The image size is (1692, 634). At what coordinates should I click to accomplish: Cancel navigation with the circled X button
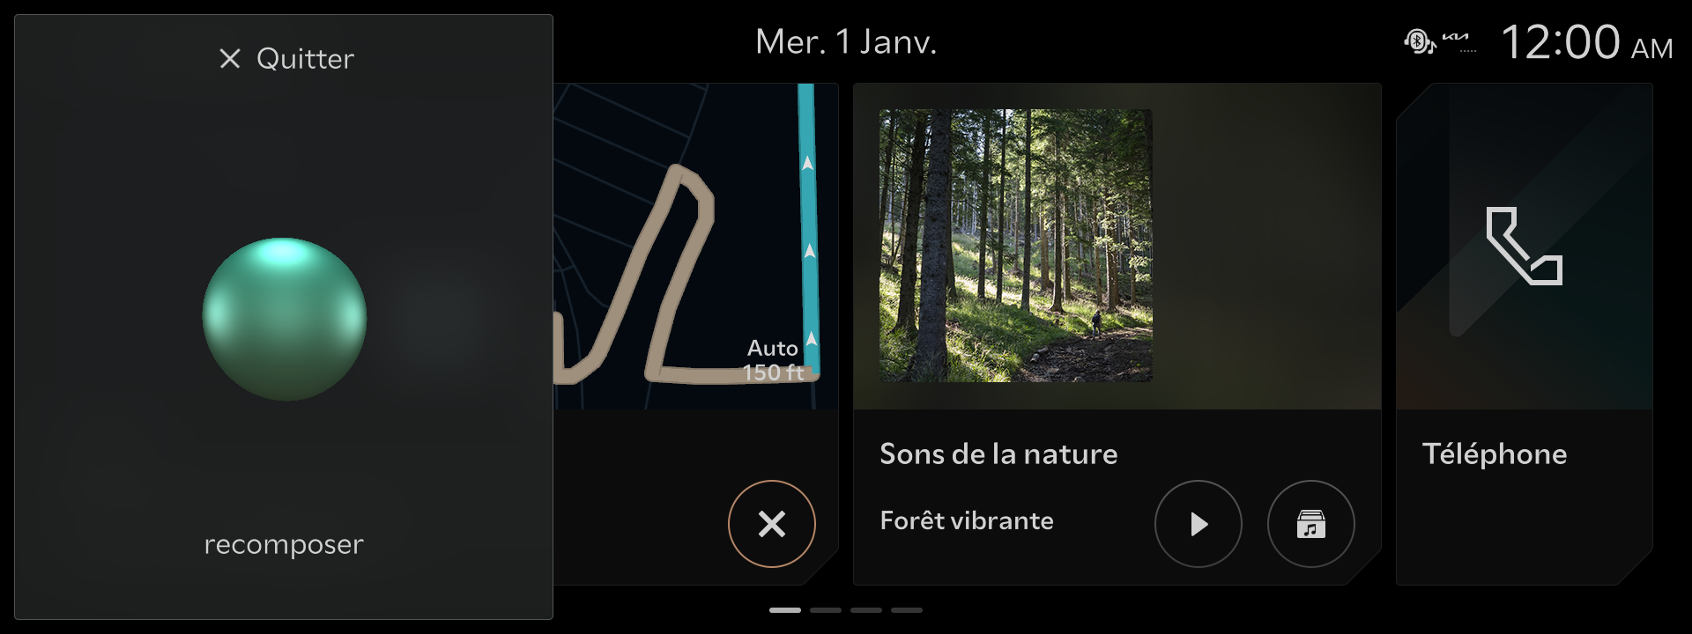772,524
